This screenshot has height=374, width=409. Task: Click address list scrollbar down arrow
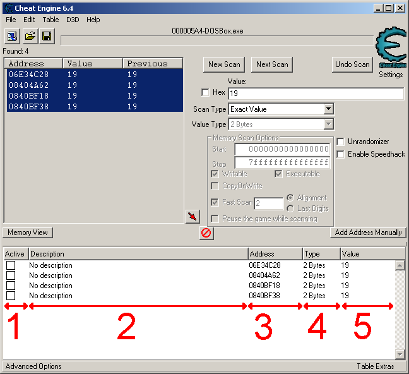(400, 354)
